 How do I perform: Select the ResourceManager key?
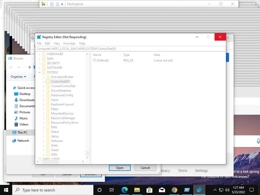click(63, 118)
